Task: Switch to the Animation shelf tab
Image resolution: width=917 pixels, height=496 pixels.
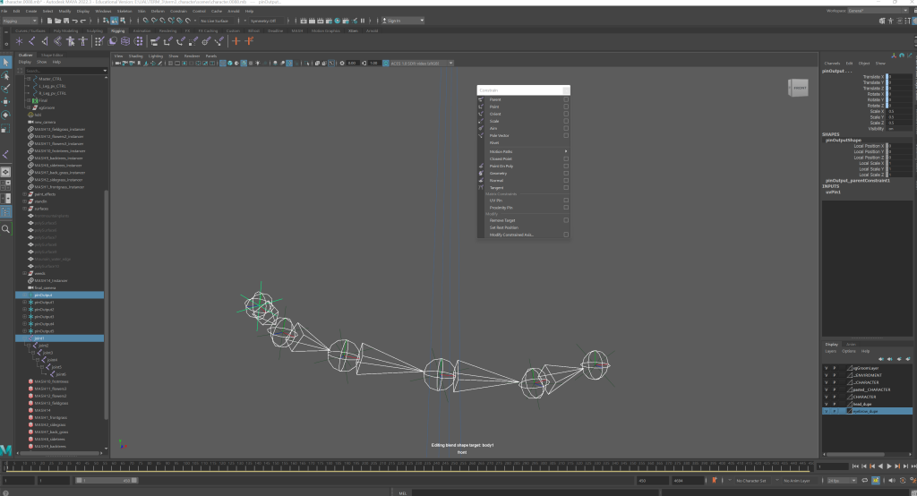Action: point(142,31)
